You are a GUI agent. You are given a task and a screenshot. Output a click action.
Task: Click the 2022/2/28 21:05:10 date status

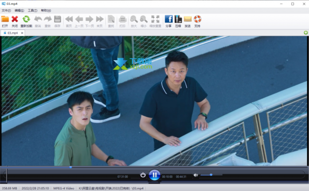(x=35, y=188)
